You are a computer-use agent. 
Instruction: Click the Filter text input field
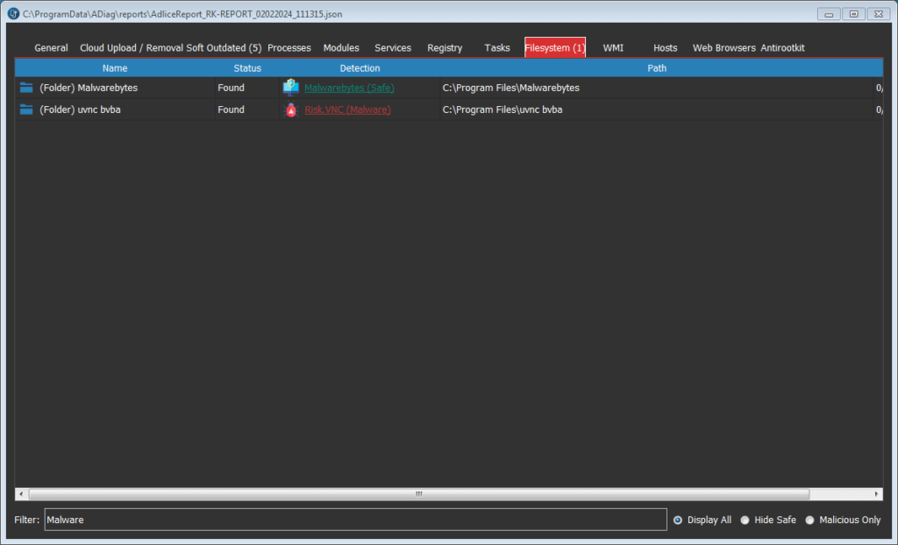[x=354, y=520]
